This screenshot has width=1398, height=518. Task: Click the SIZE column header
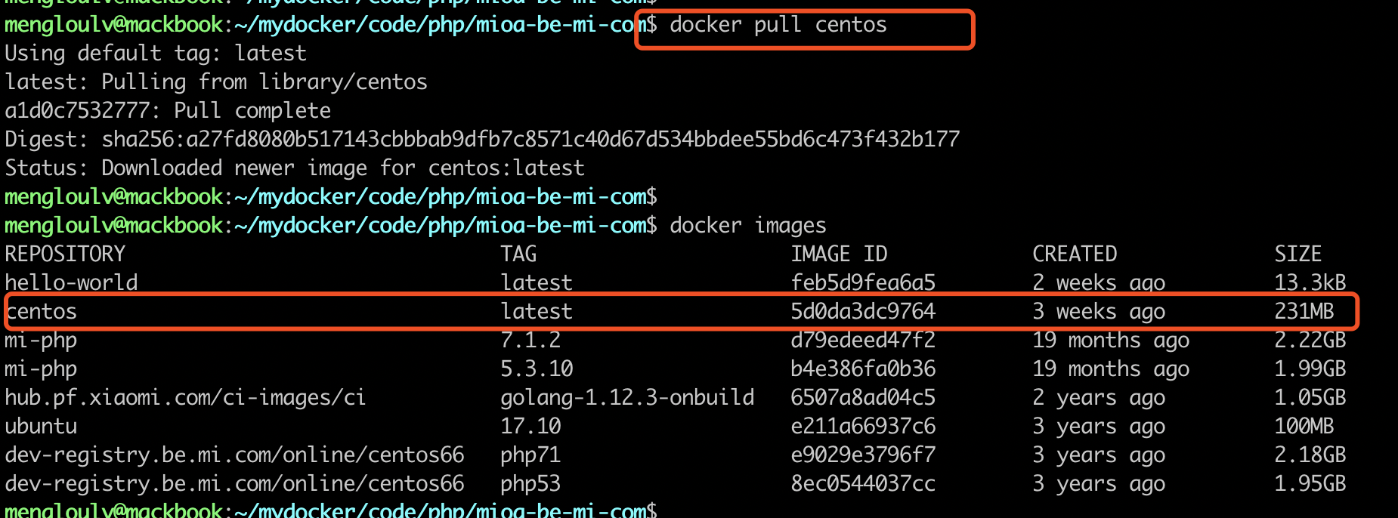(x=1298, y=254)
